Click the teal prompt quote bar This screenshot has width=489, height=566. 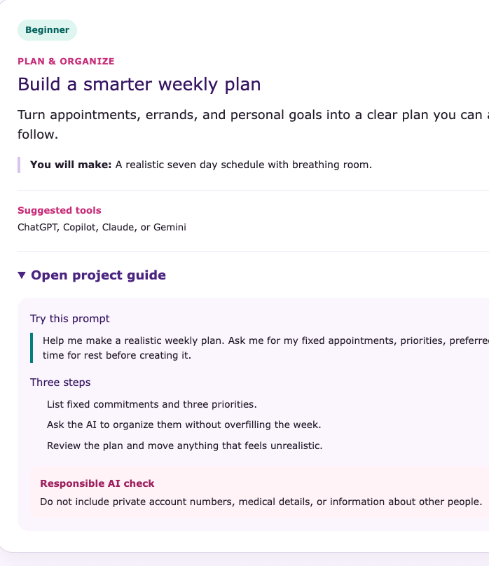click(x=32, y=348)
